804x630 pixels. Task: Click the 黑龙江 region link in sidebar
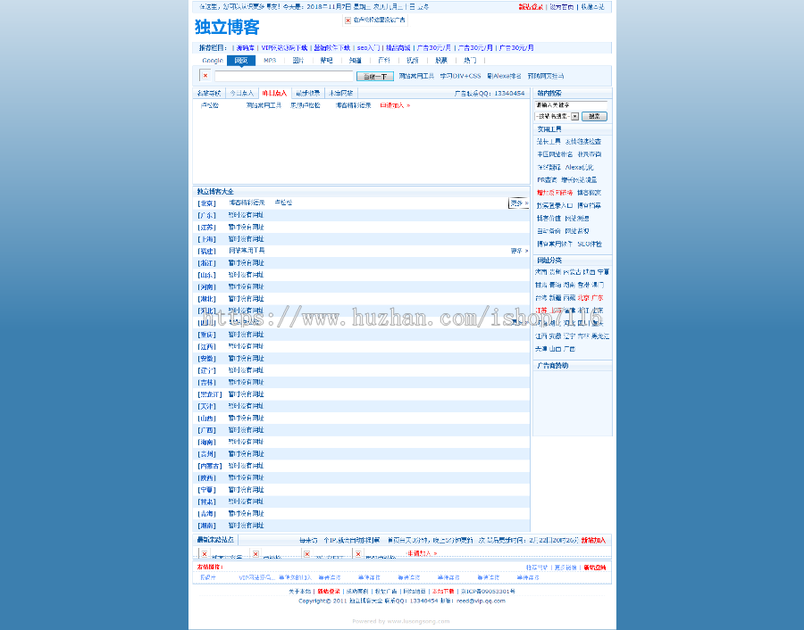pos(600,336)
